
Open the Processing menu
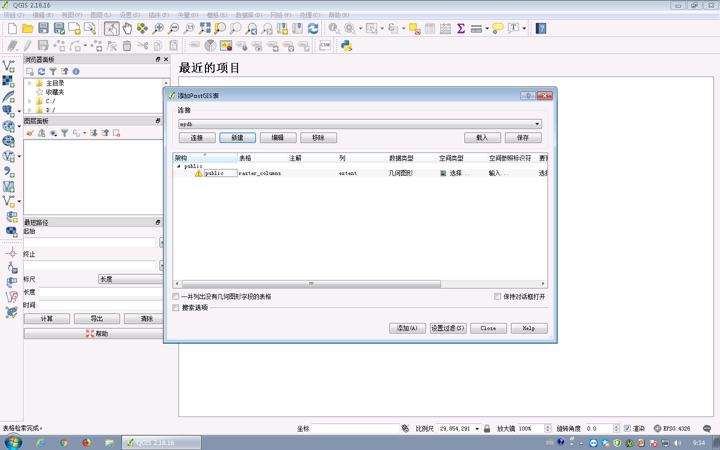click(x=310, y=15)
